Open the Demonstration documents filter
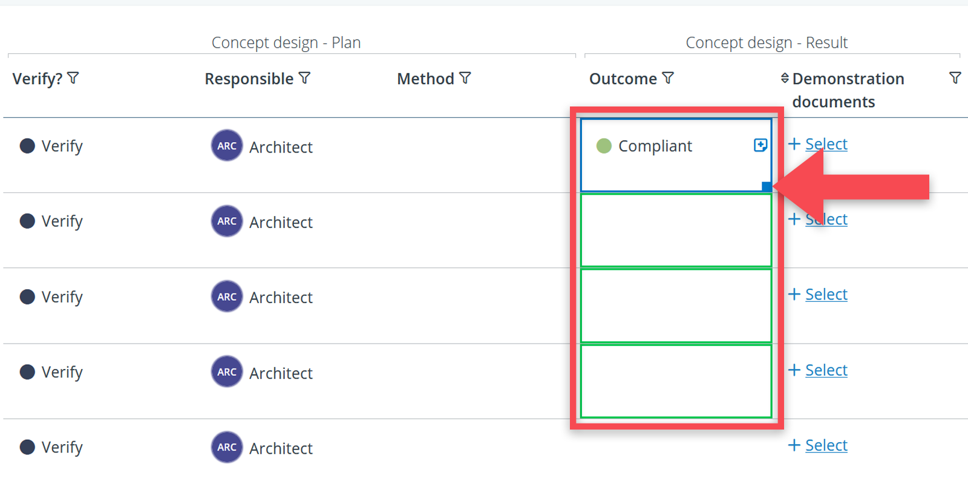This screenshot has width=968, height=484. pyautogui.click(x=955, y=78)
